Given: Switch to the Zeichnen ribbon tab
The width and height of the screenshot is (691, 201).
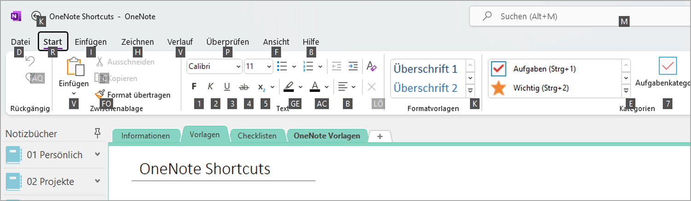Looking at the screenshot, I should click(137, 42).
